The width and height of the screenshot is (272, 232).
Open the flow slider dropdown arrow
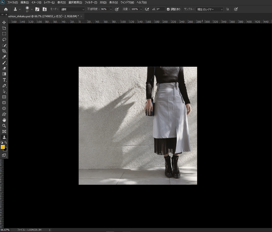pos(141,9)
